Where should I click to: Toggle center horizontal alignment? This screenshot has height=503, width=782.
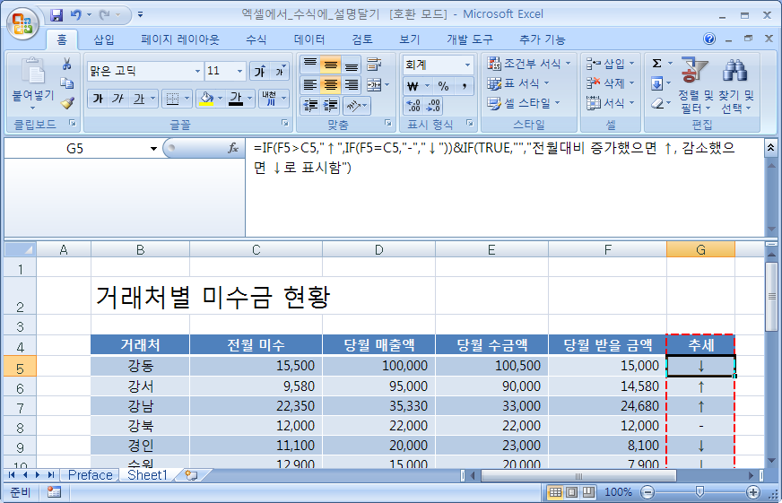click(x=331, y=85)
